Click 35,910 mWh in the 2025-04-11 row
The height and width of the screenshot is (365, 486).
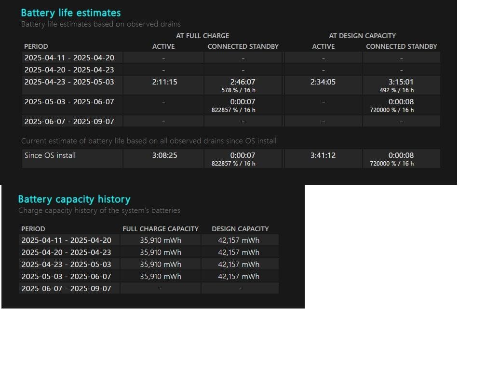pyautogui.click(x=161, y=240)
